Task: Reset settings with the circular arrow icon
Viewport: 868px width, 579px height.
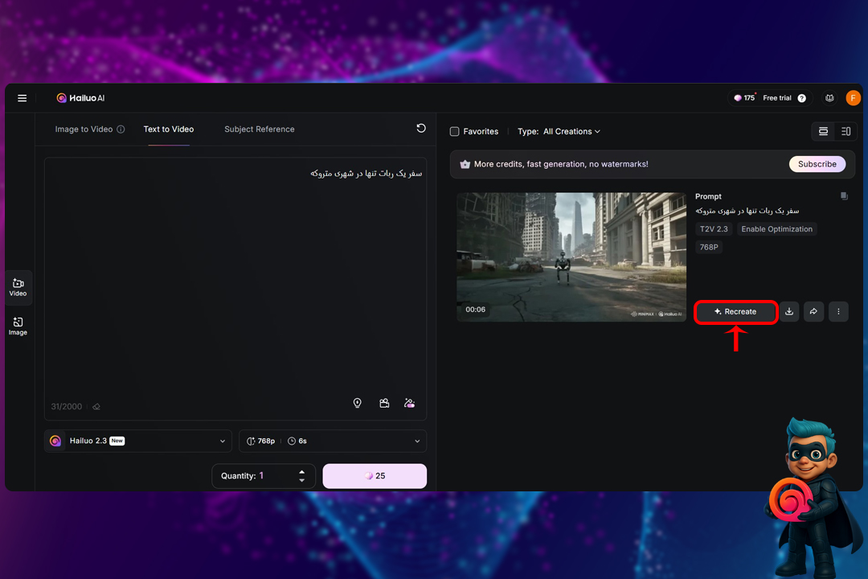Action: [x=421, y=129]
